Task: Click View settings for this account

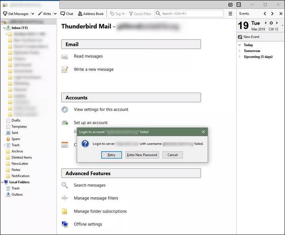Action: pyautogui.click(x=101, y=110)
